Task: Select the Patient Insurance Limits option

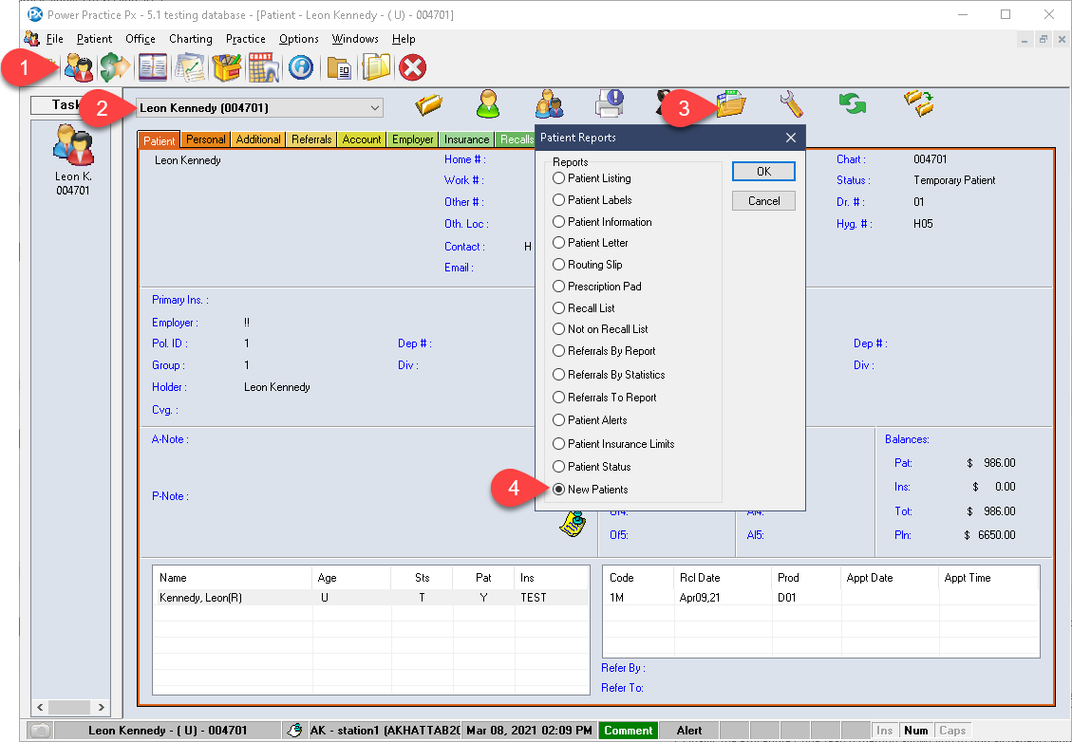Action: tap(614, 443)
